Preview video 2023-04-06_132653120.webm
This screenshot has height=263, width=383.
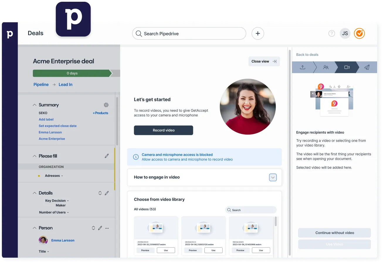click(x=193, y=250)
